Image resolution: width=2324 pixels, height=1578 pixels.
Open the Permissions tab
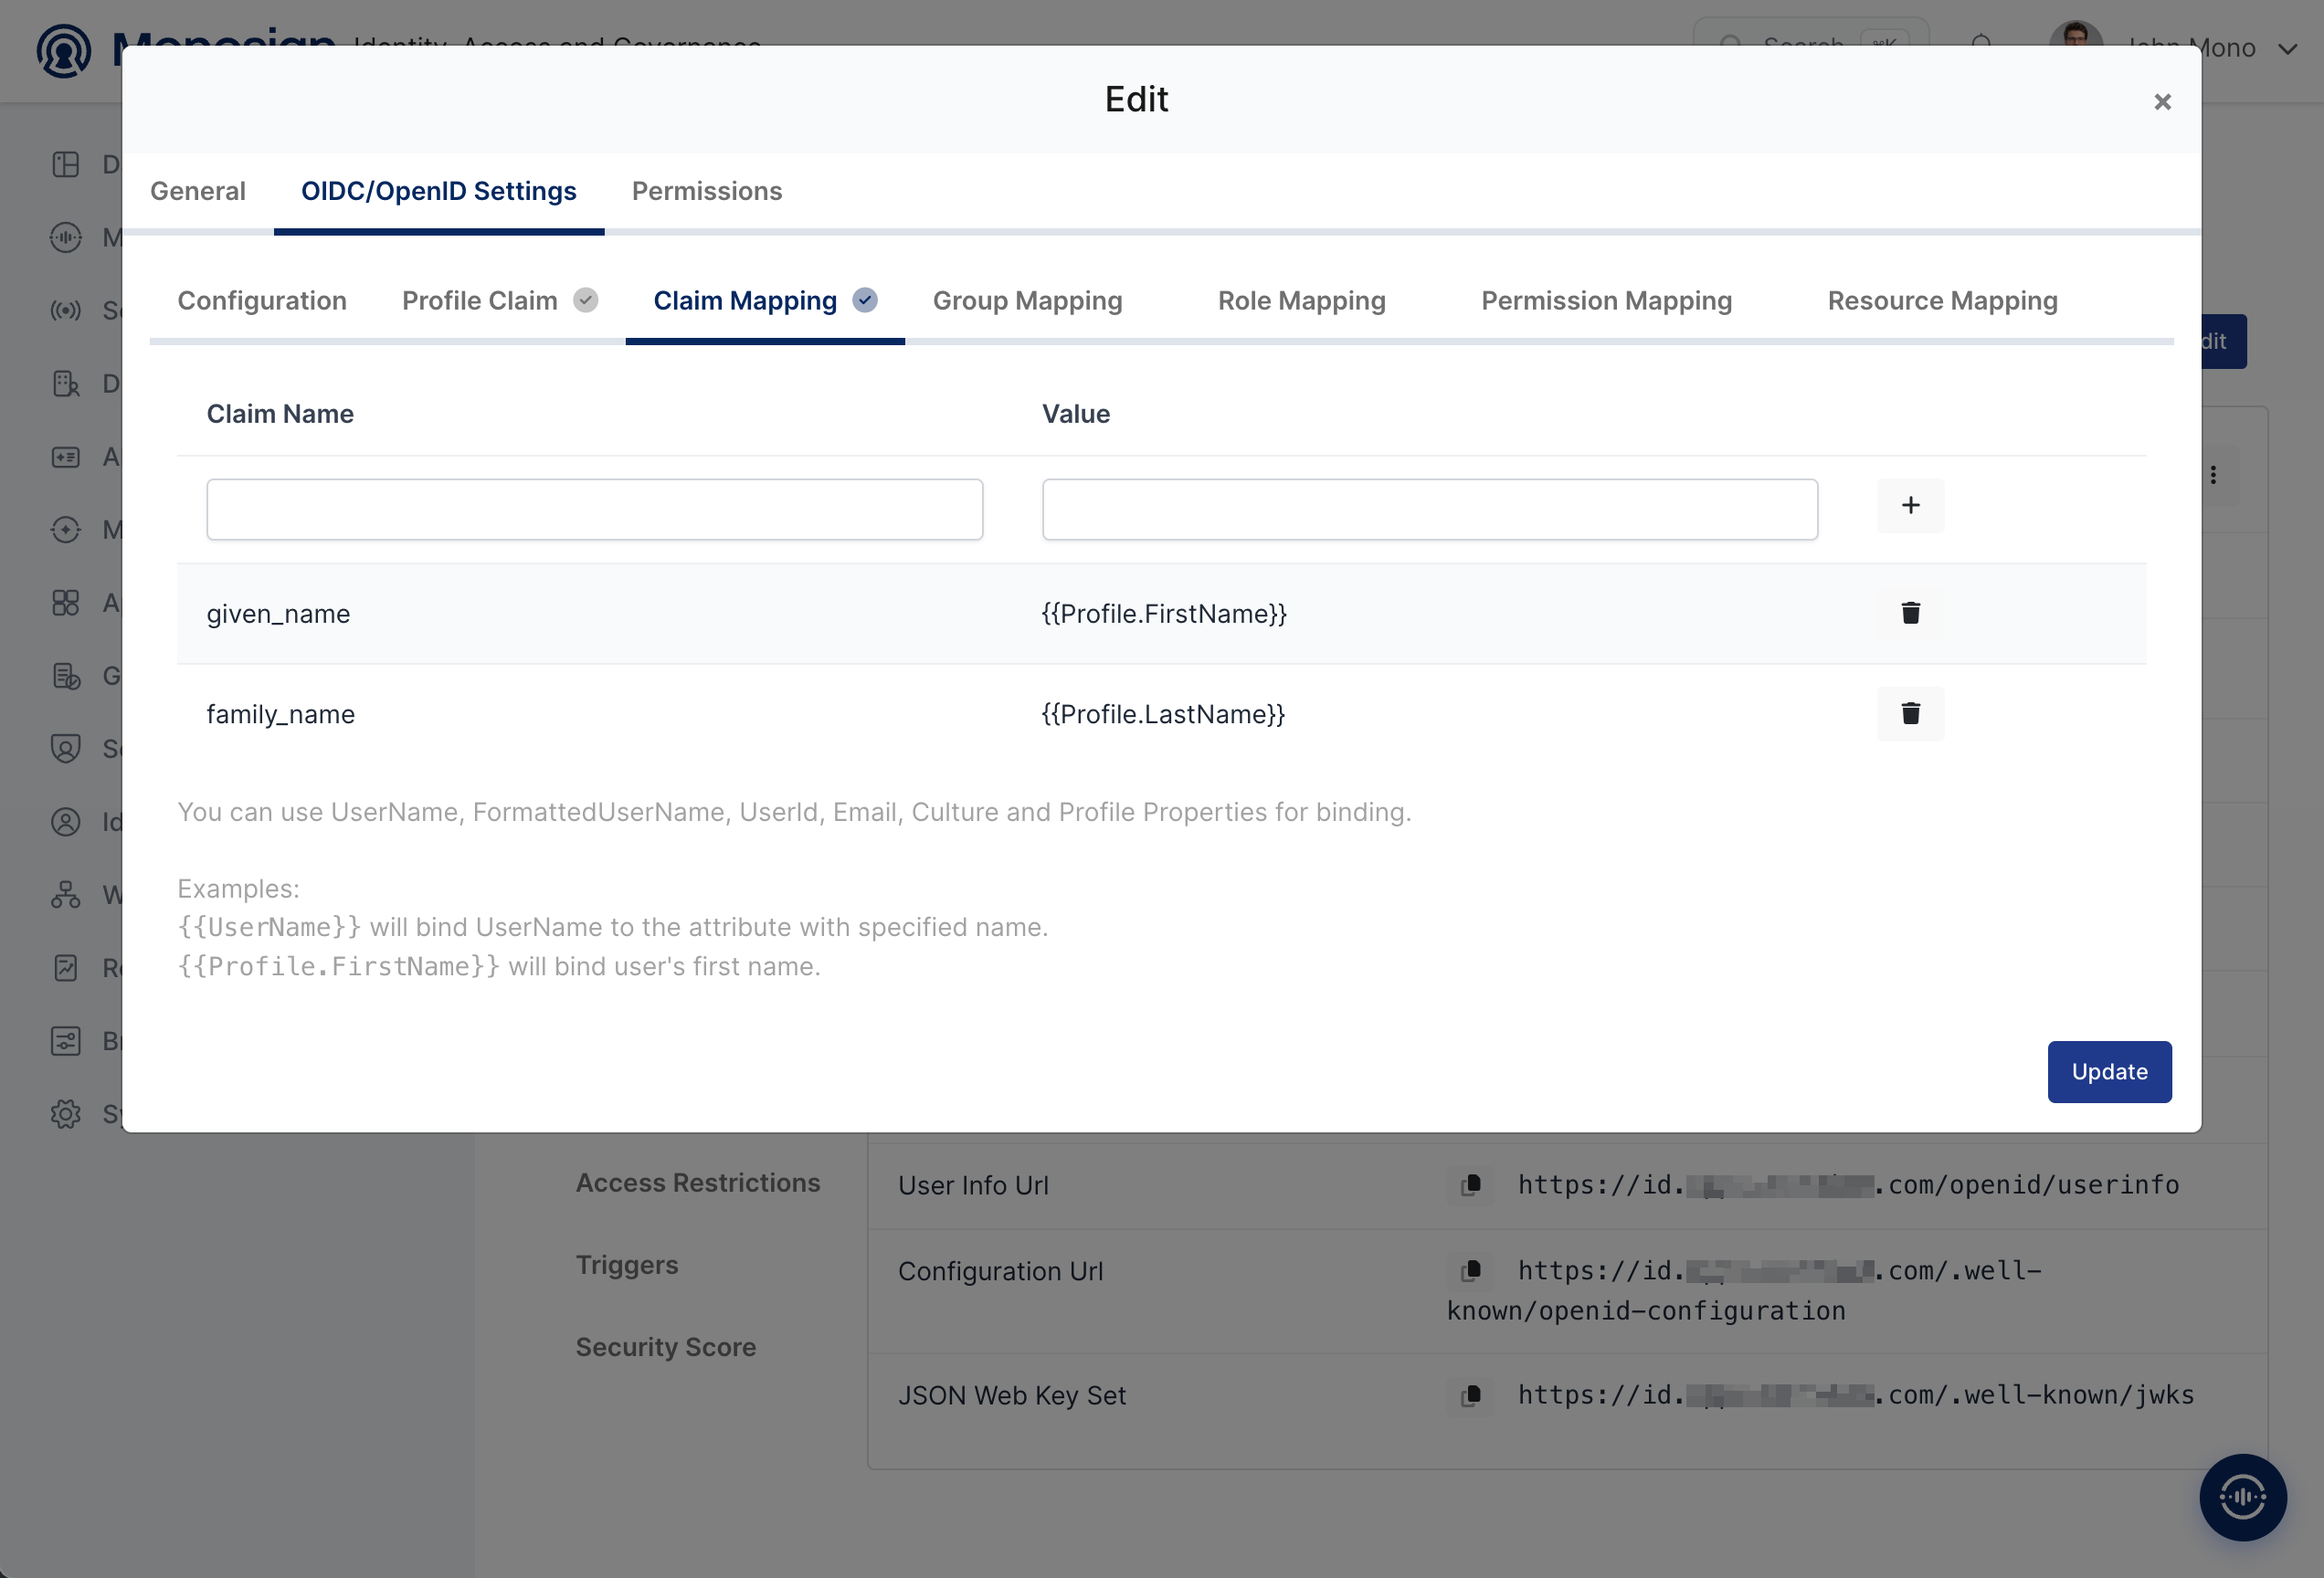pos(707,191)
